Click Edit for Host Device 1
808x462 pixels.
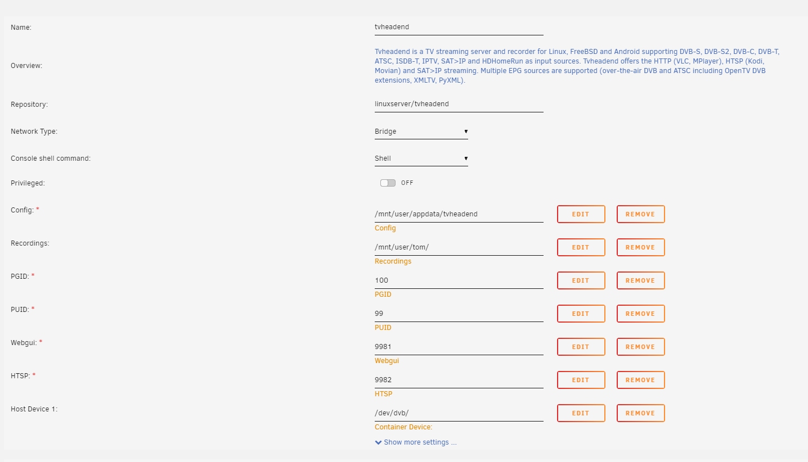[x=581, y=413]
